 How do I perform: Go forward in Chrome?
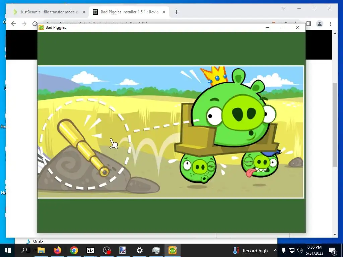tap(24, 24)
